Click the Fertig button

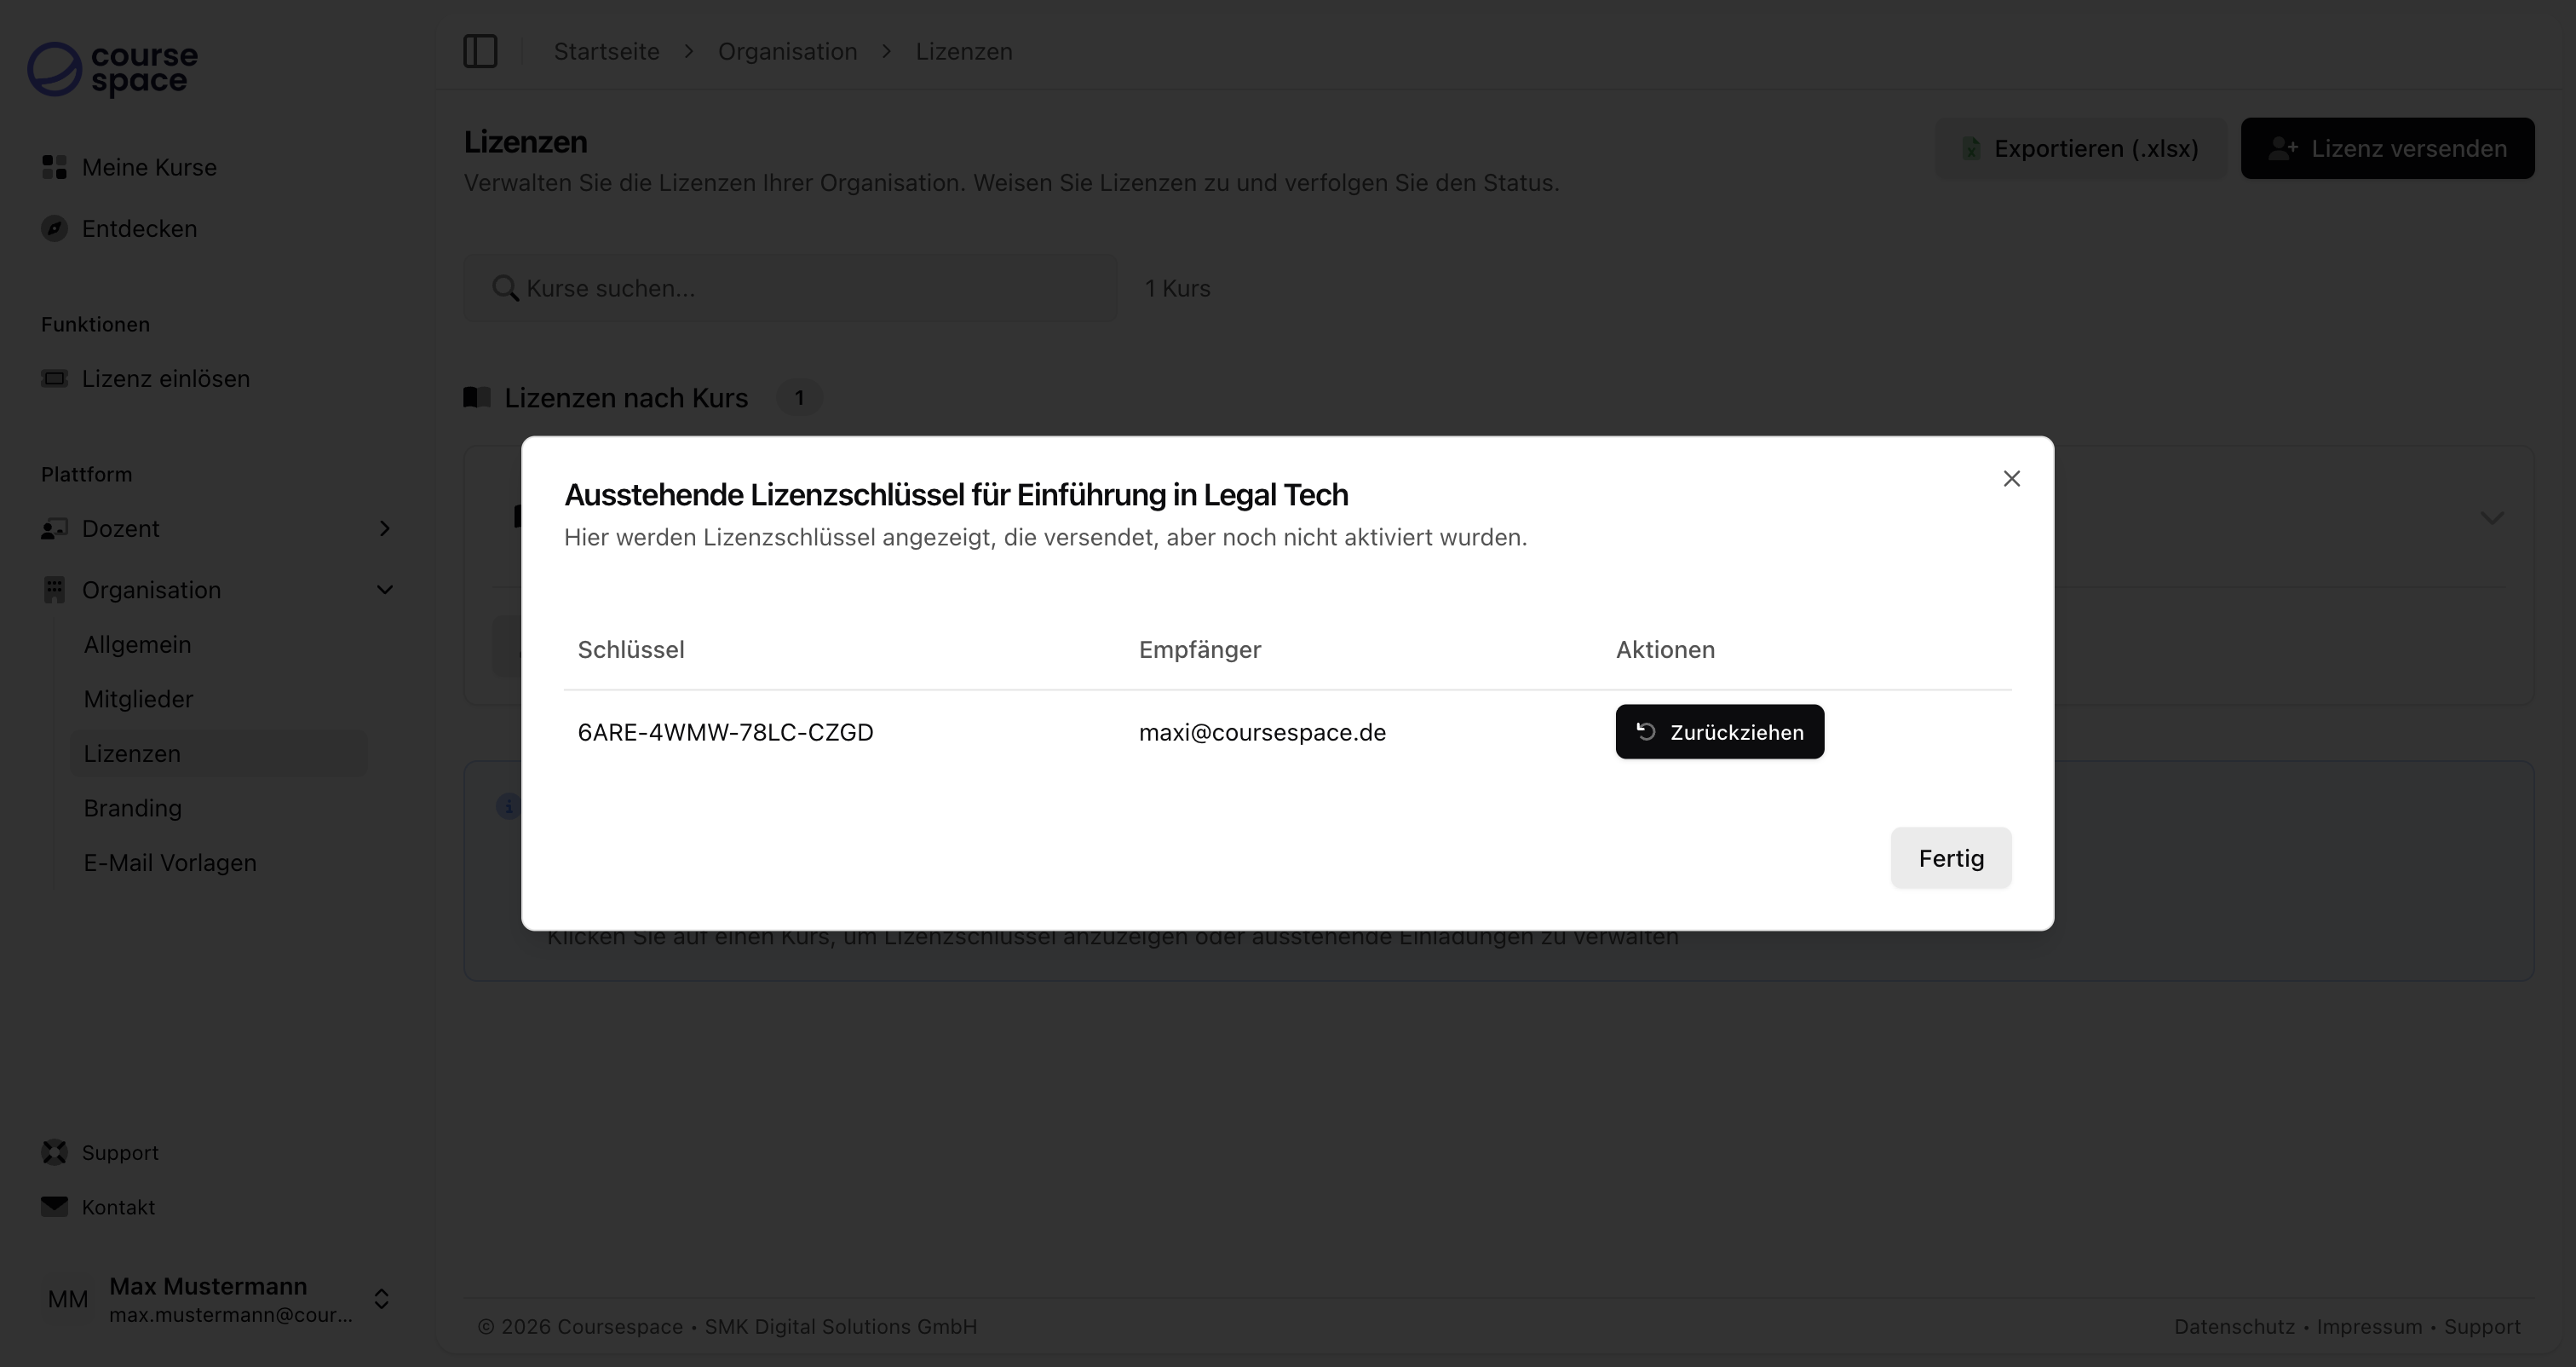click(1950, 857)
